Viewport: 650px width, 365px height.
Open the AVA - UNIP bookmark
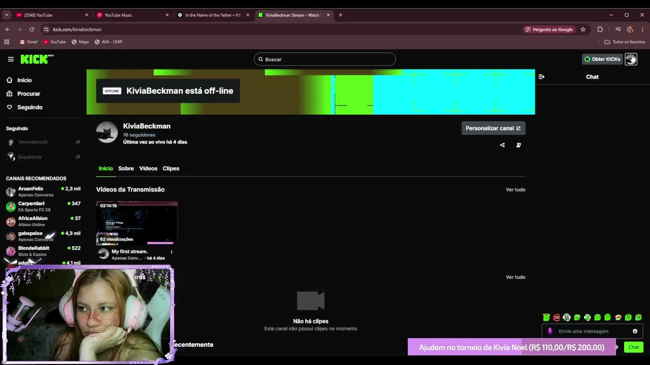108,42
